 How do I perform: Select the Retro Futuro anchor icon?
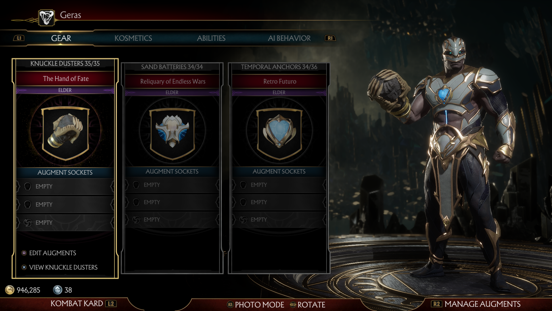pyautogui.click(x=279, y=134)
